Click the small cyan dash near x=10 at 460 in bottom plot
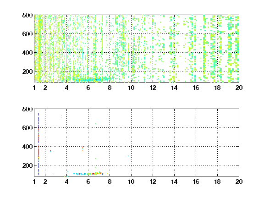 (x=129, y=141)
